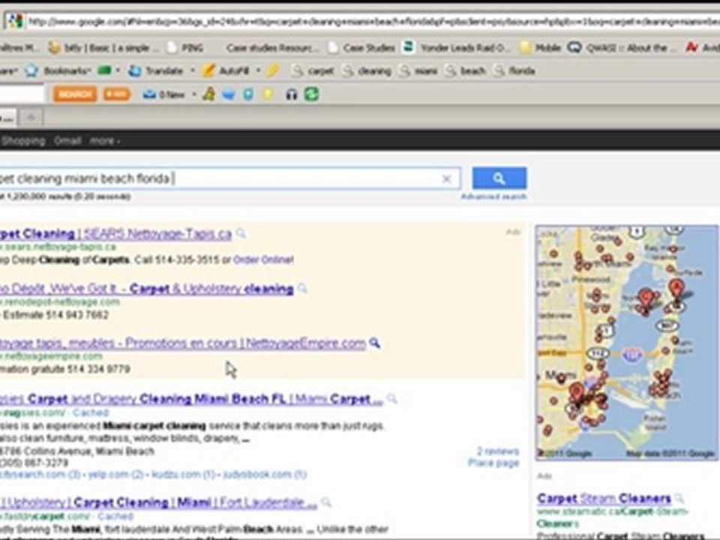Click the blue shield toolbar icon
This screenshot has height=540, width=720.
click(x=248, y=94)
